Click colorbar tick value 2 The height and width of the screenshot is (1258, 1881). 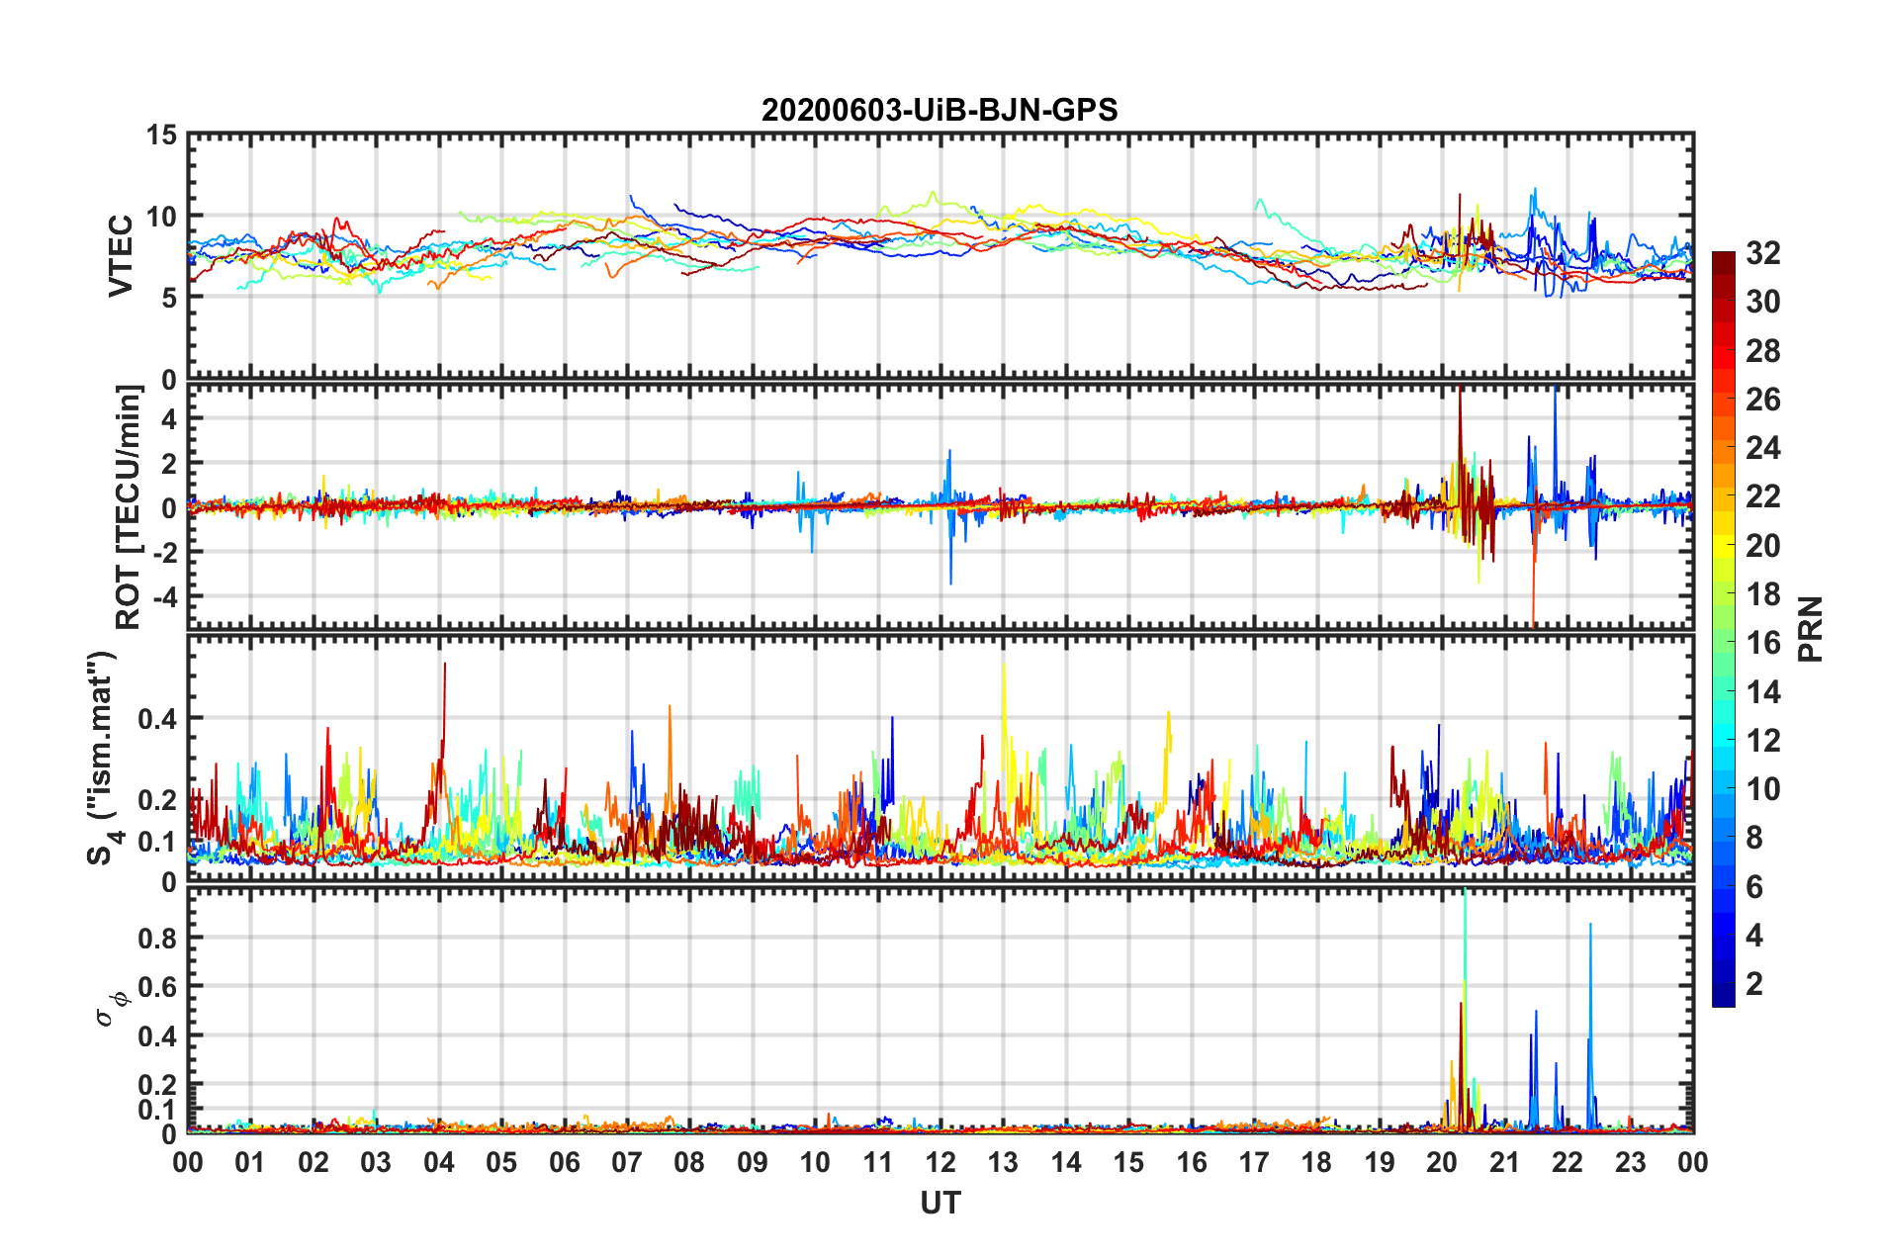pos(1754,983)
